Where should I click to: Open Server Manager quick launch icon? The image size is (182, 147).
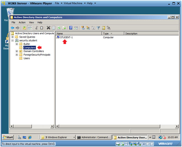click(x=19, y=137)
